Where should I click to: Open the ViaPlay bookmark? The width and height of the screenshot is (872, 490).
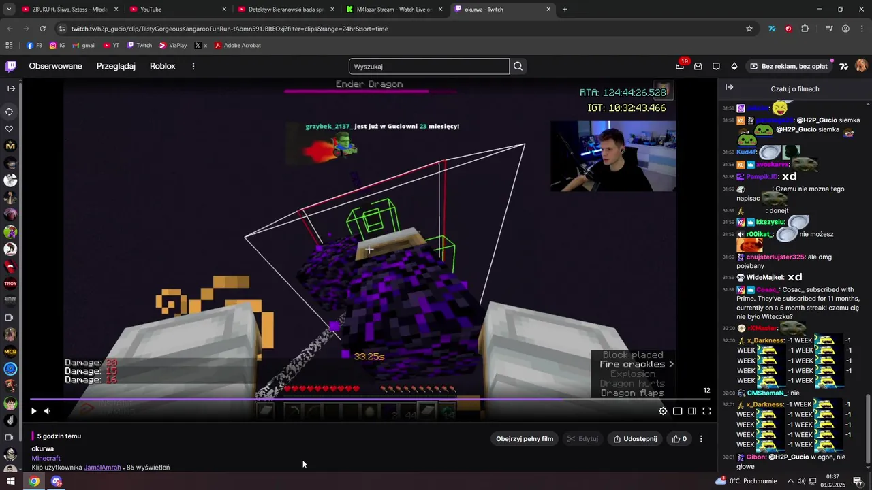click(x=173, y=46)
